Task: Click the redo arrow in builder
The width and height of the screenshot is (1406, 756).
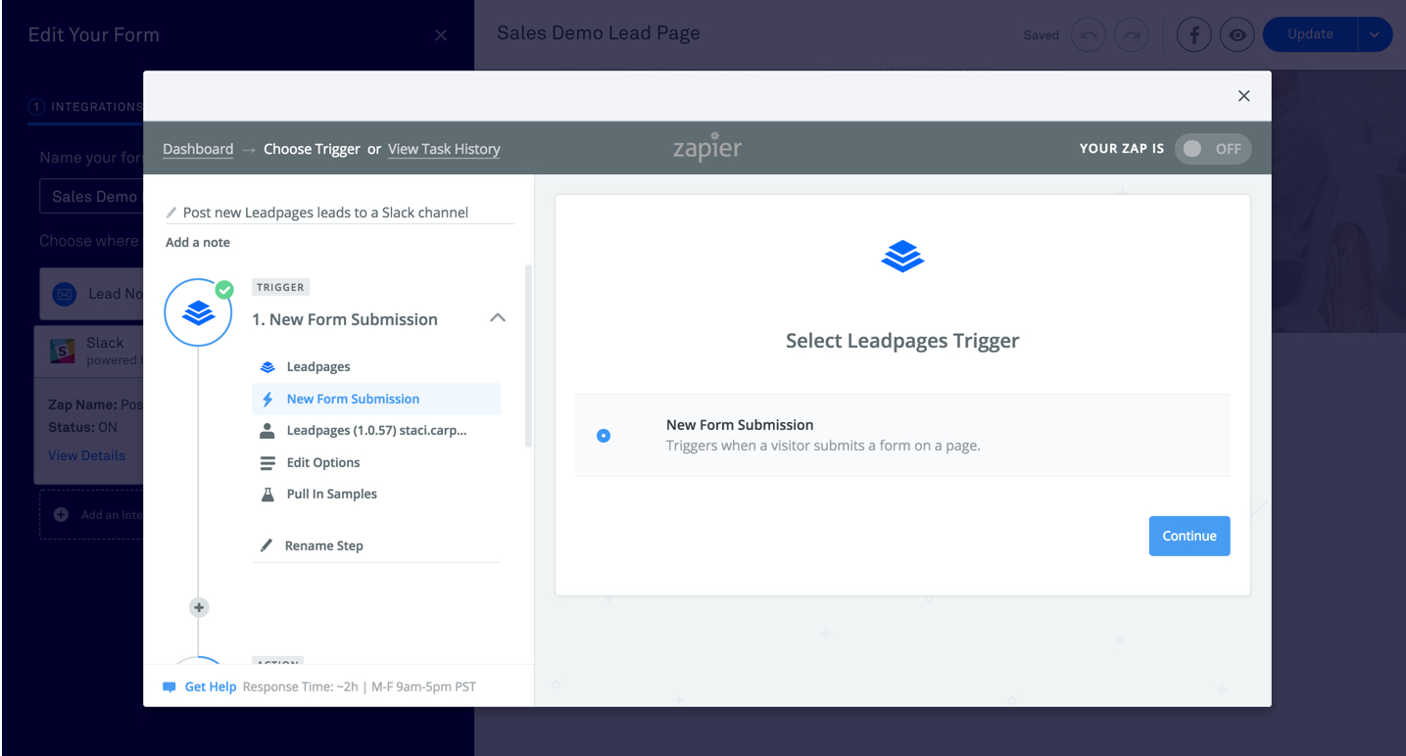Action: pyautogui.click(x=1132, y=35)
